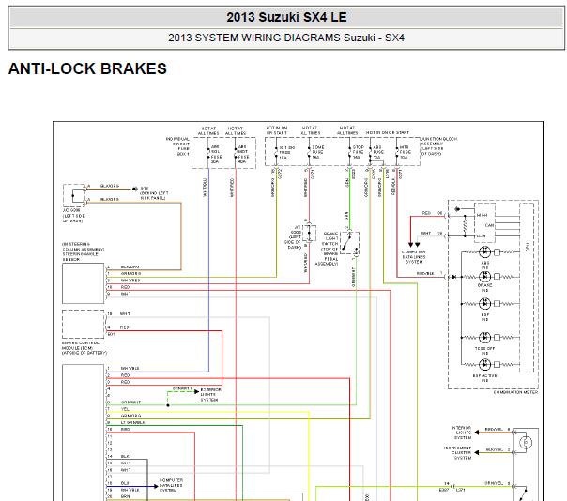This screenshot has width=567, height=501.
Task: Click the WHT wire label at CAN LOW pin
Action: point(426,234)
